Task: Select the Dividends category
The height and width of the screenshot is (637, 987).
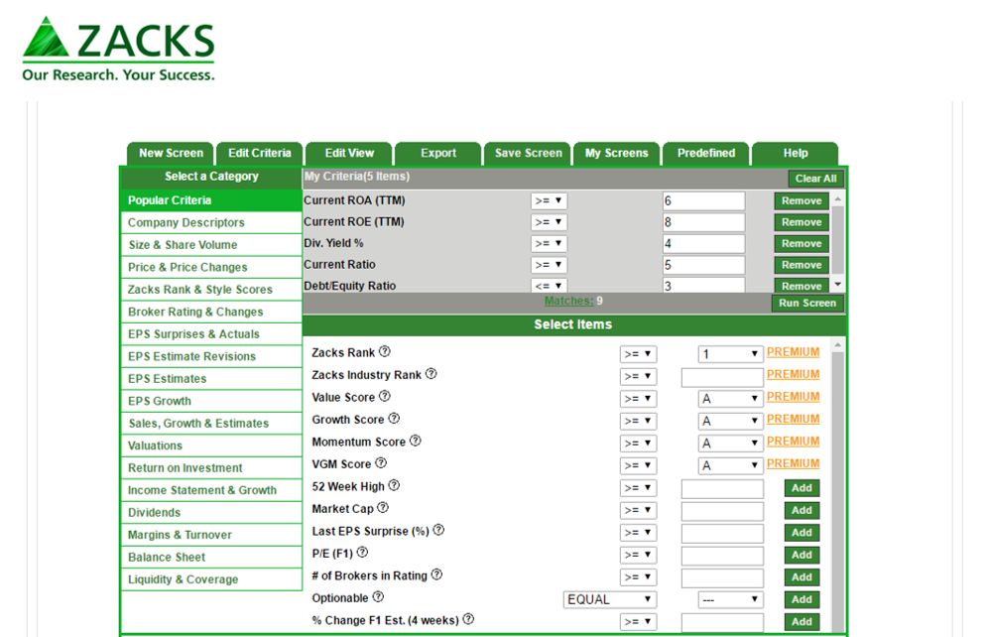Action: point(211,512)
